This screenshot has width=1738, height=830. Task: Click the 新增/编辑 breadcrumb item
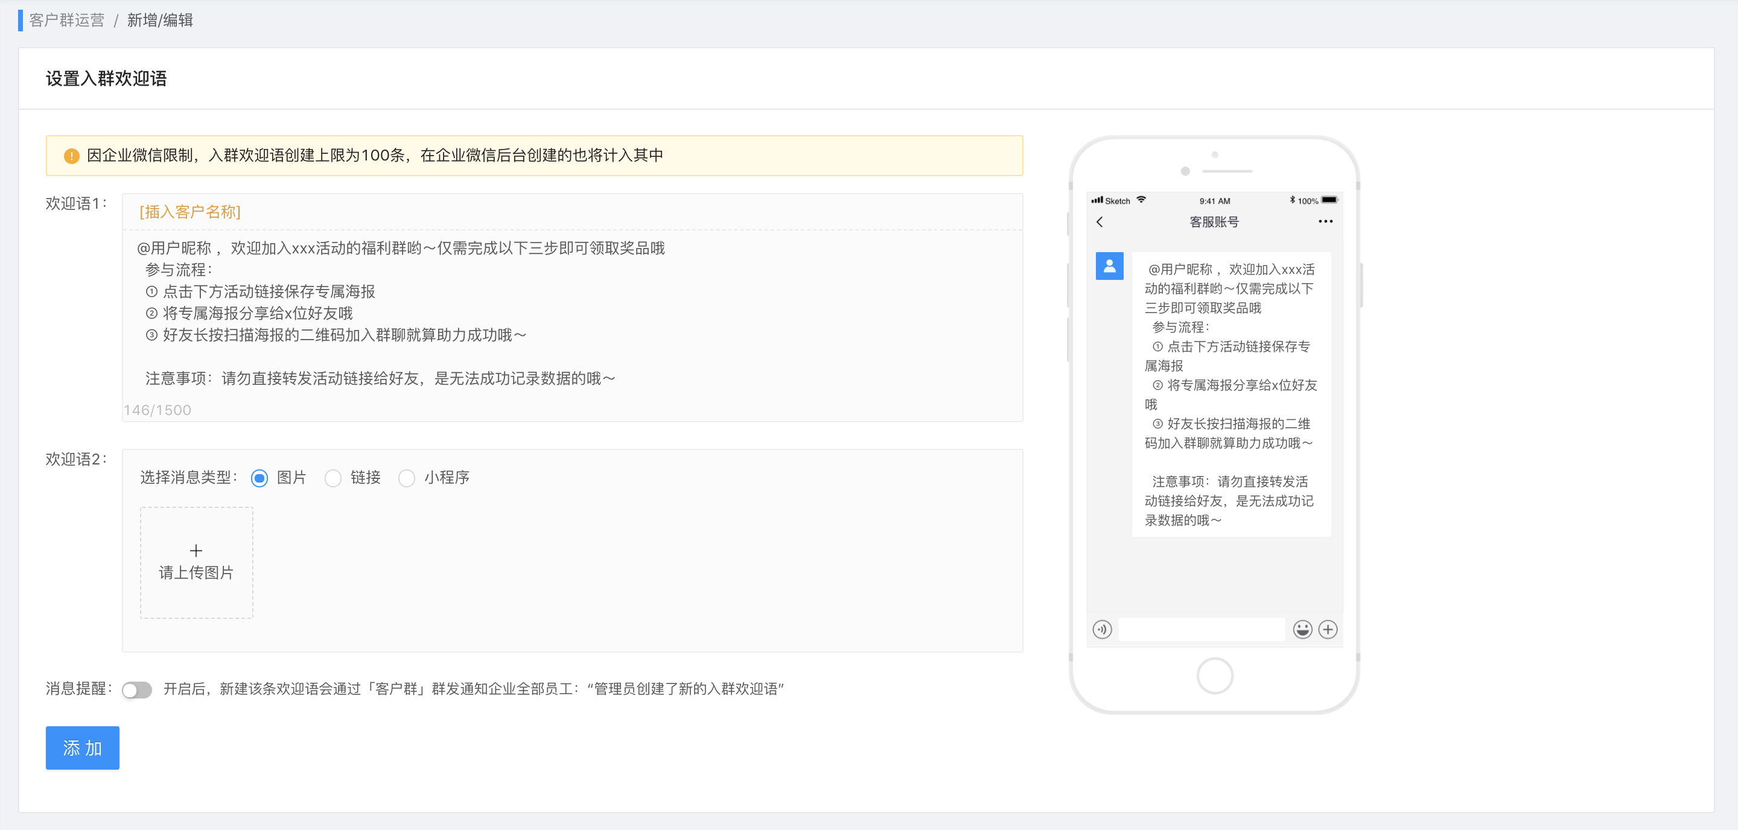pyautogui.click(x=160, y=21)
